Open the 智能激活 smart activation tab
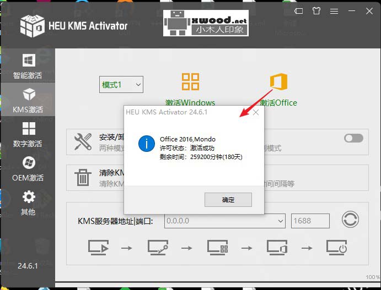 pos(28,67)
